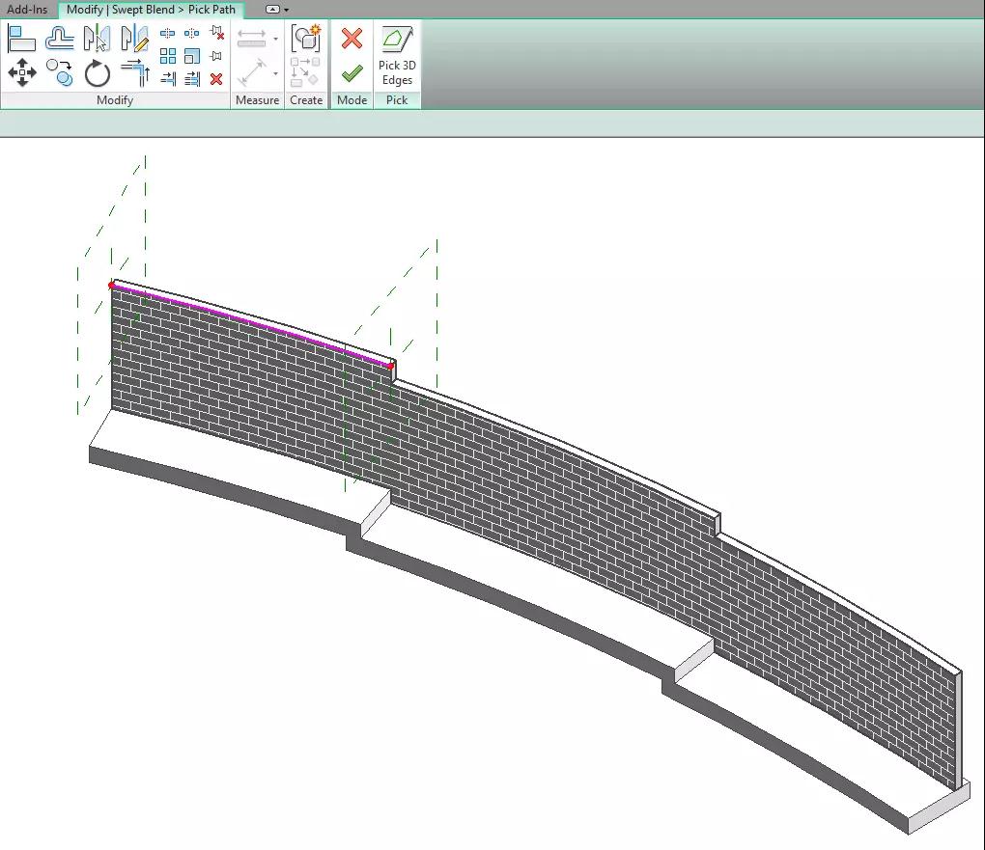Viewport: 985px width, 850px height.
Task: Finish edit mode with green checkmark
Action: point(352,73)
